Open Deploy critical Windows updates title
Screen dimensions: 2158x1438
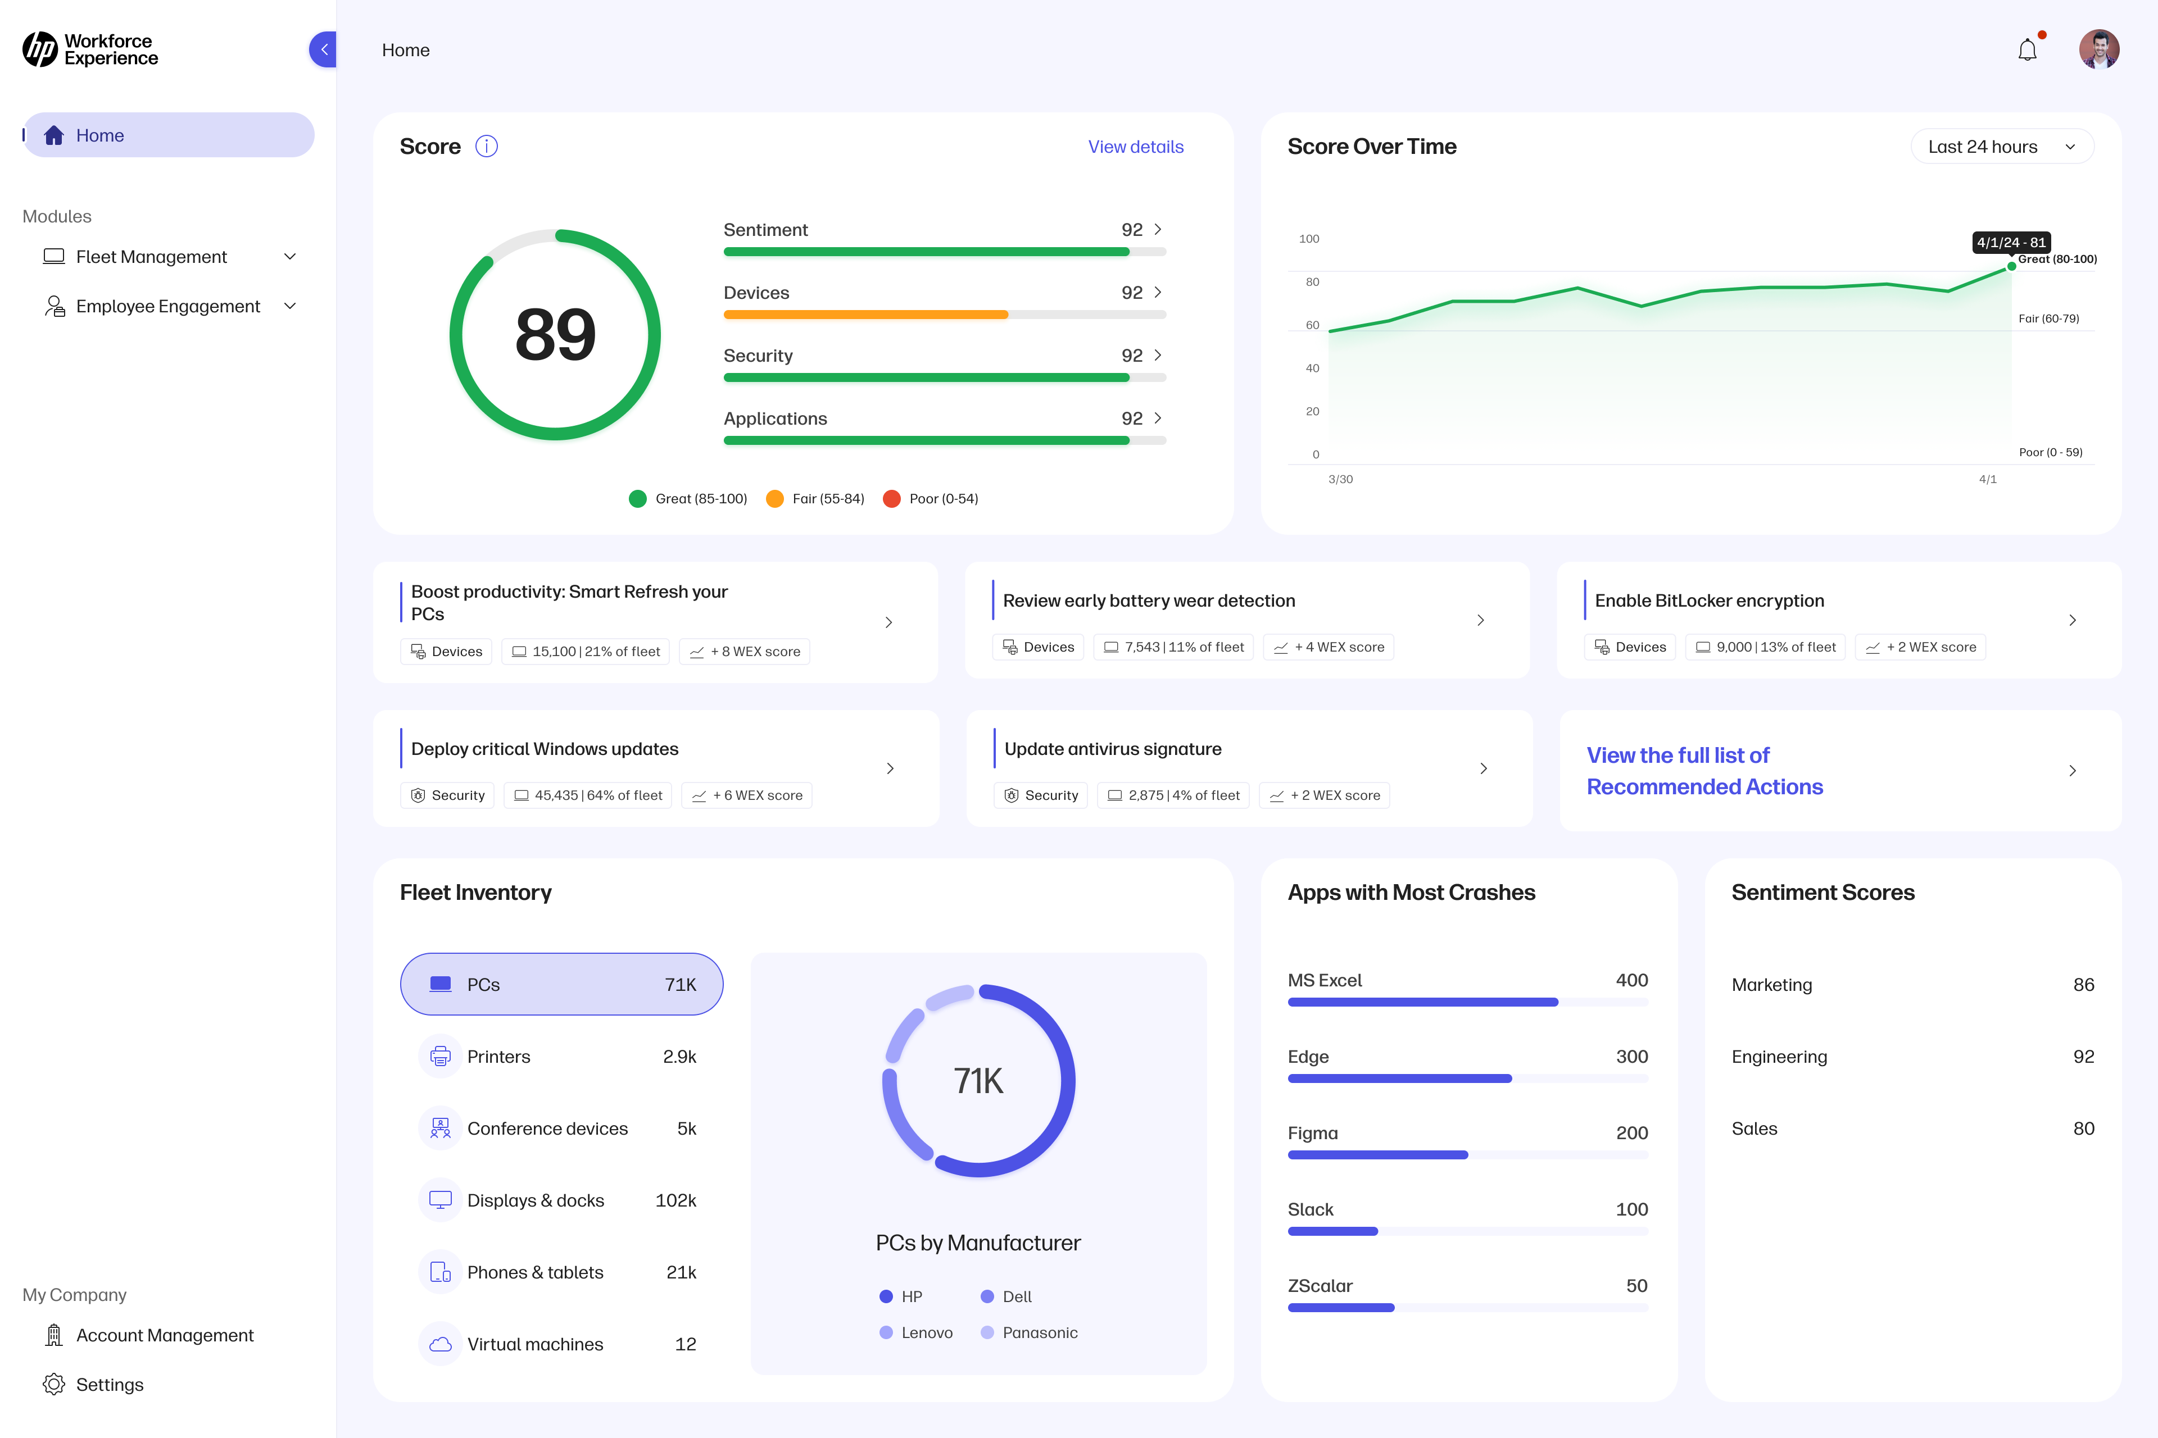545,749
